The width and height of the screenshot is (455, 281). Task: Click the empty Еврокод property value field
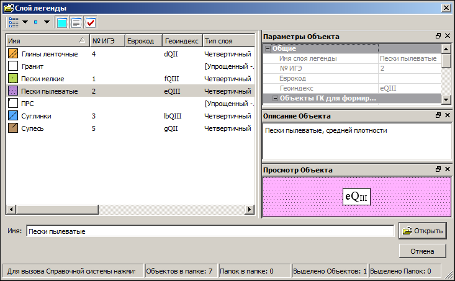coord(410,78)
